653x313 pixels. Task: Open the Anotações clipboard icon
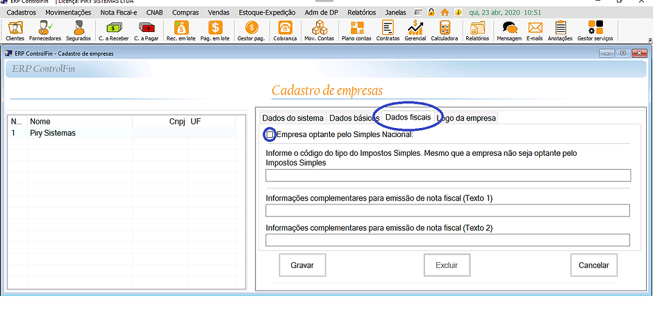(561, 31)
